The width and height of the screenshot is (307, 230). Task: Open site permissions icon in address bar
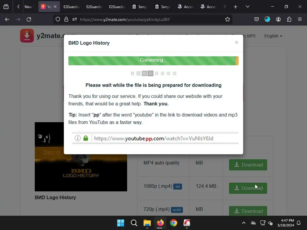coord(75,19)
